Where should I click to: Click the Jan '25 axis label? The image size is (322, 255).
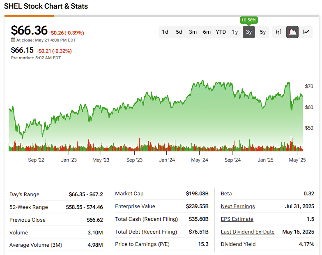[265, 160]
